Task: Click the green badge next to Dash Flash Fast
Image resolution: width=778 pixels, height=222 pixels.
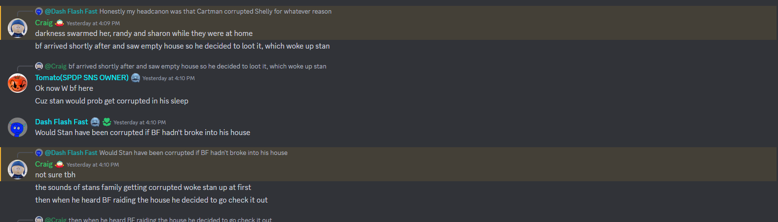Action: click(x=107, y=122)
